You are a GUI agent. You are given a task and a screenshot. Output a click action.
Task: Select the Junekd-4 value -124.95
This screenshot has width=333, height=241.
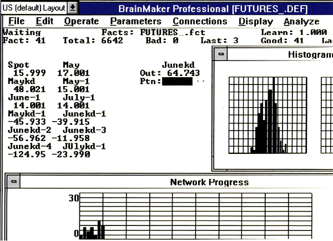(x=27, y=154)
